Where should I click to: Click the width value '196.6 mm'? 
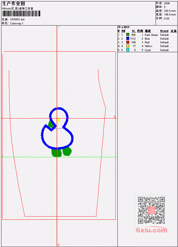170,15
